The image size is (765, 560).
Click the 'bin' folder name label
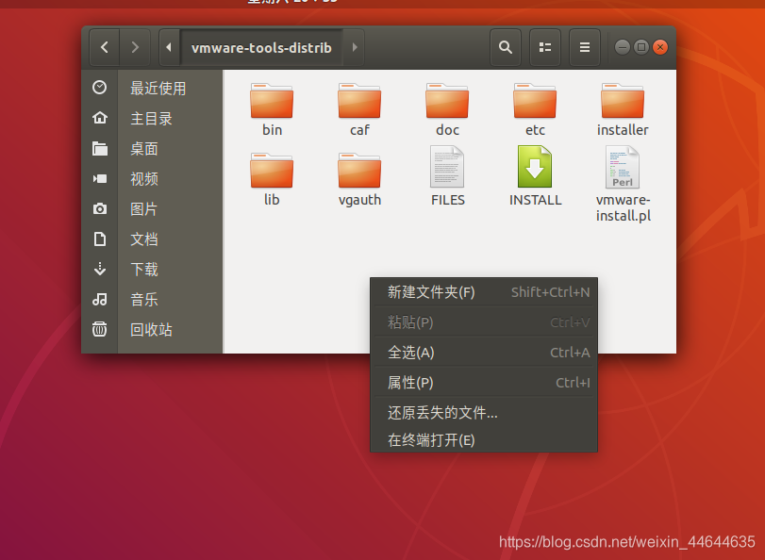click(x=273, y=130)
